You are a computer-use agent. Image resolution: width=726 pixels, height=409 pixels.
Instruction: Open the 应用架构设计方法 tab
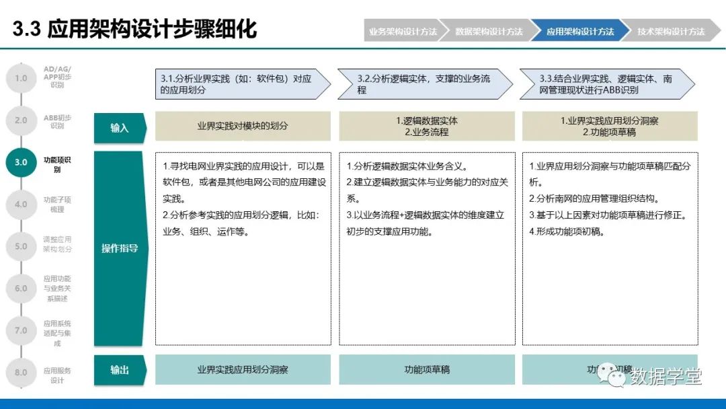pos(580,30)
